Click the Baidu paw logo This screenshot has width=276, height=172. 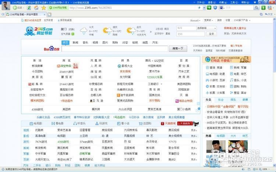coord(52,49)
